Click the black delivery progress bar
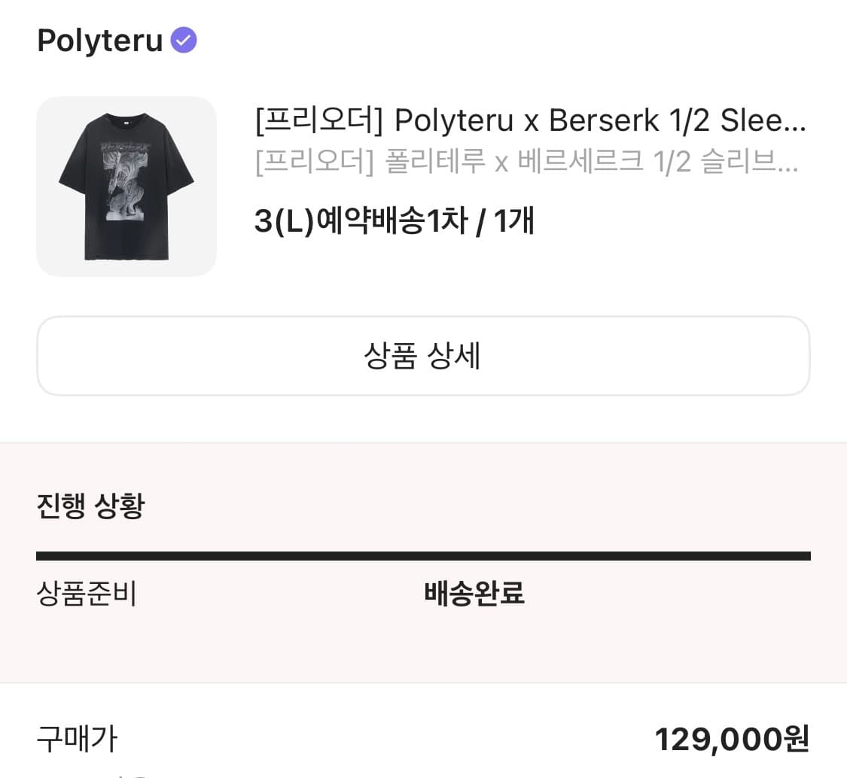Image resolution: width=847 pixels, height=778 pixels. coord(423,556)
